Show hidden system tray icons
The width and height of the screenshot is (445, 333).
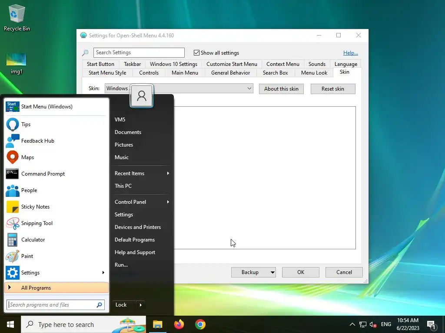(x=352, y=324)
